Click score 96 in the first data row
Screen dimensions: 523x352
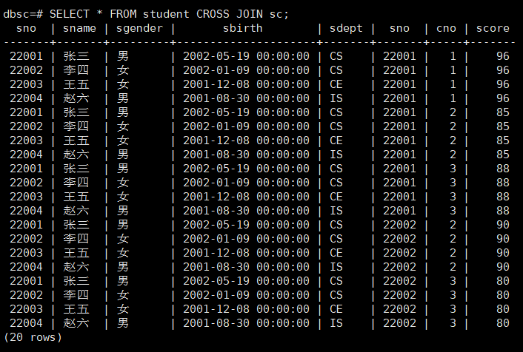click(502, 56)
